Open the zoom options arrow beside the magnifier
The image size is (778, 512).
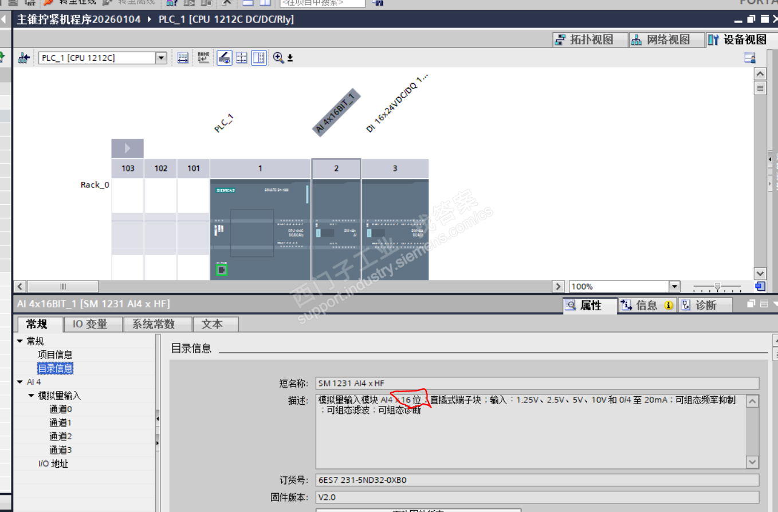[x=290, y=58]
